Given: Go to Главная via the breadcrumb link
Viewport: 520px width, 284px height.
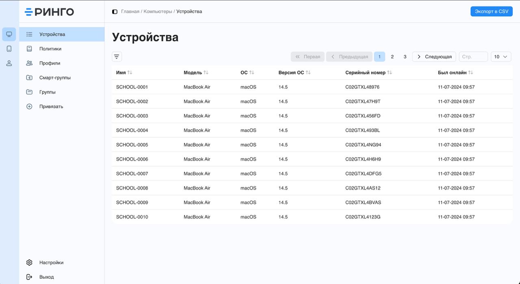Looking at the screenshot, I should (x=130, y=11).
